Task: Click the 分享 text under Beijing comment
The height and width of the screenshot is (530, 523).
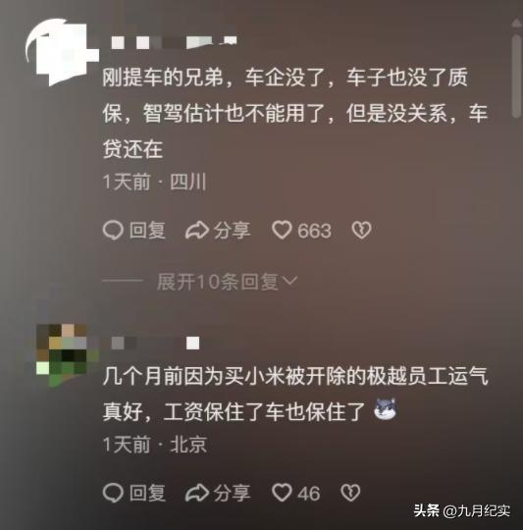Action: pyautogui.click(x=232, y=493)
